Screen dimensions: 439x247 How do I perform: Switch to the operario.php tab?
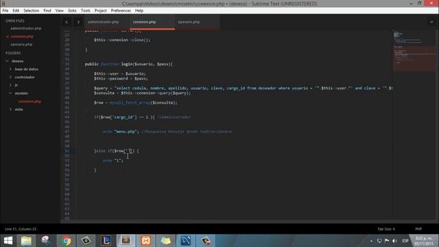(189, 22)
